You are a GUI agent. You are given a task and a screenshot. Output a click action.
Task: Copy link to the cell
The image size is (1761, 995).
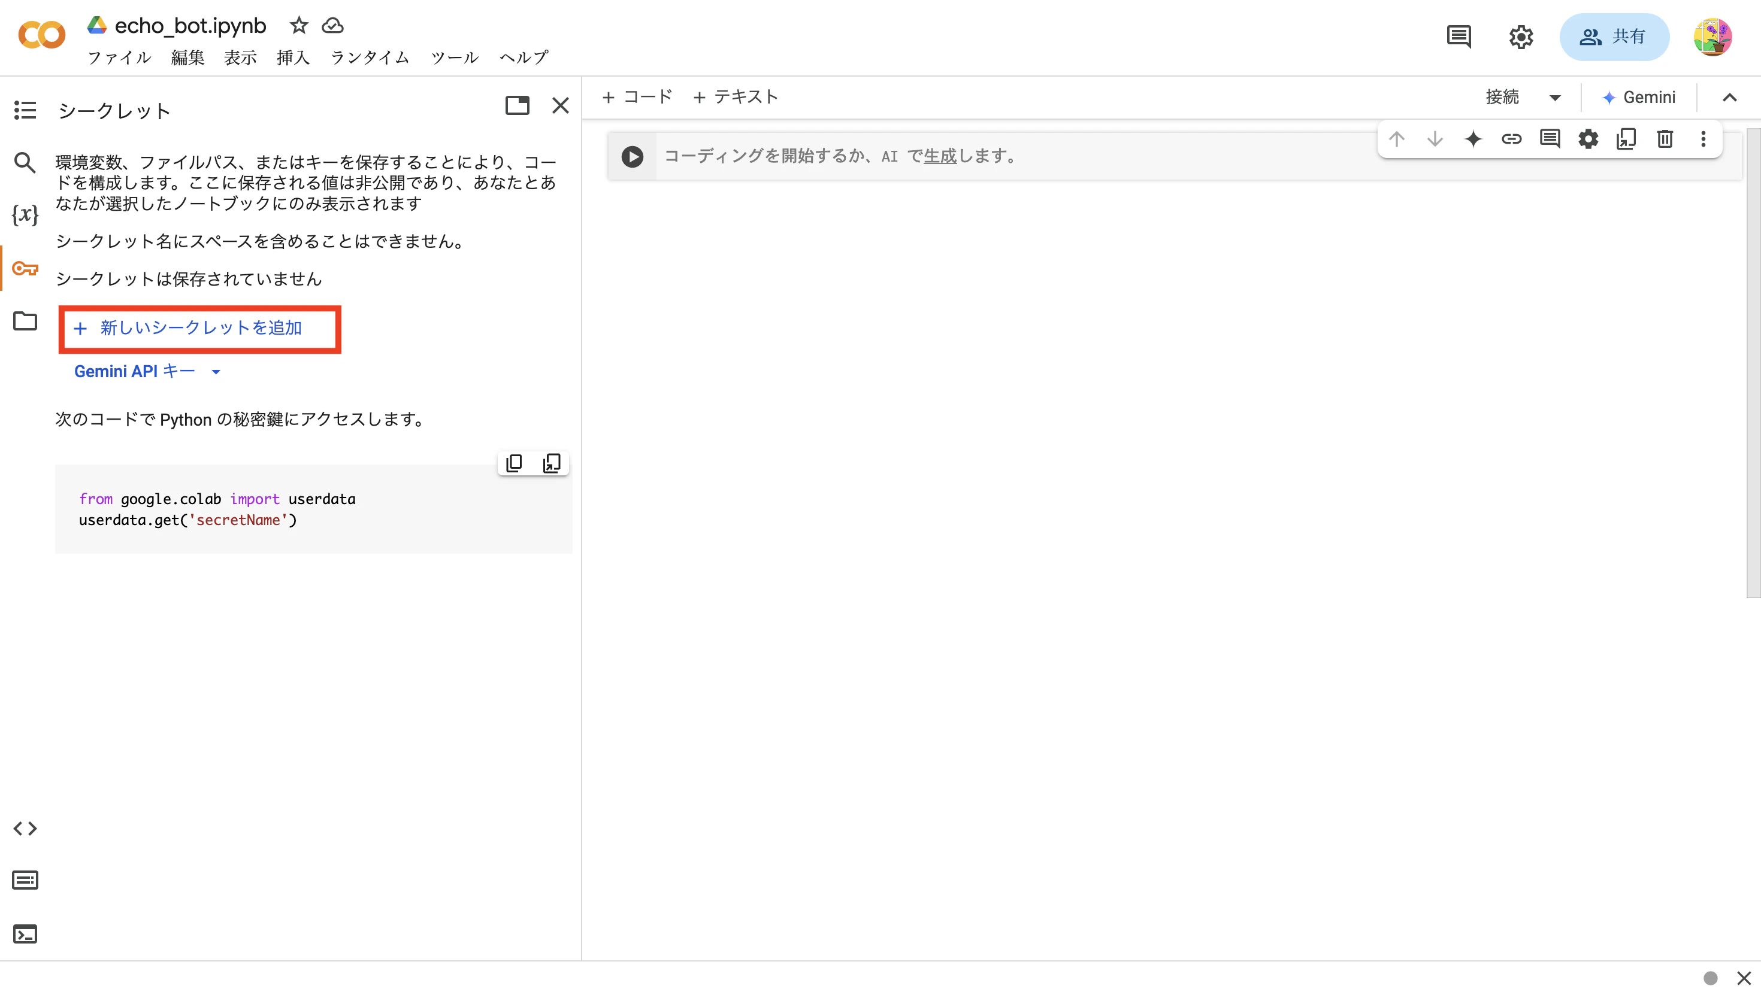point(1511,139)
